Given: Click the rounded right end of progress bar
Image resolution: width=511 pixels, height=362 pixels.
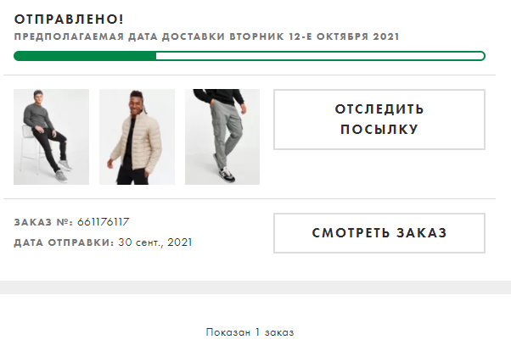Looking at the screenshot, I should (481, 56).
